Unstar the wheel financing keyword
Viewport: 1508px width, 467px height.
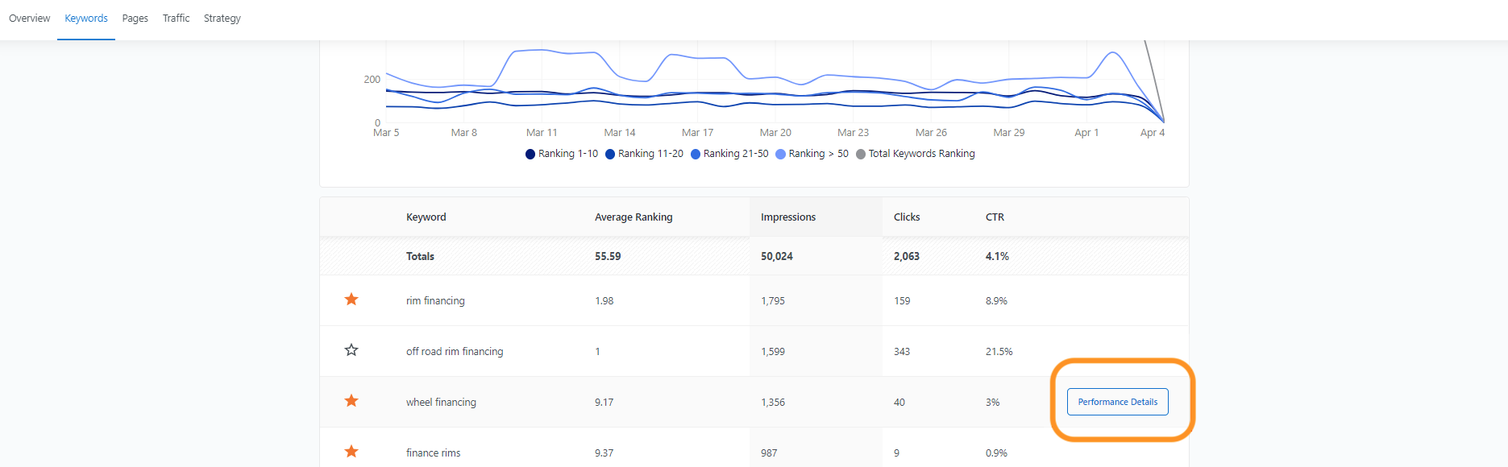click(x=351, y=401)
